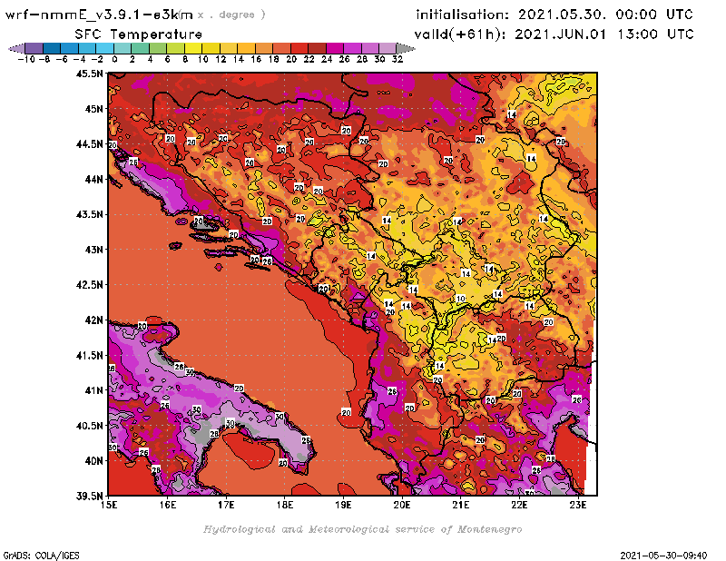The height and width of the screenshot is (561, 726).
Task: Click the latitude label "43N"
Action: coord(94,250)
